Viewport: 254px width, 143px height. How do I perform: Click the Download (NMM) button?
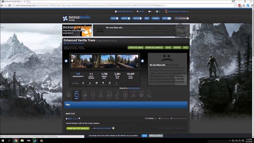coord(136,48)
